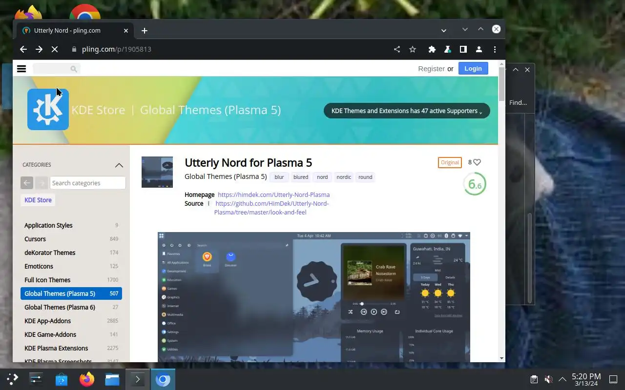Expand hidden system tray icons
625x390 pixels.
coord(562,379)
